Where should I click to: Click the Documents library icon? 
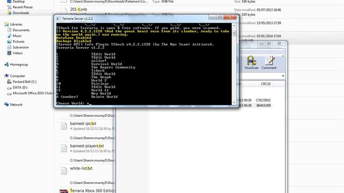[x=9, y=30]
